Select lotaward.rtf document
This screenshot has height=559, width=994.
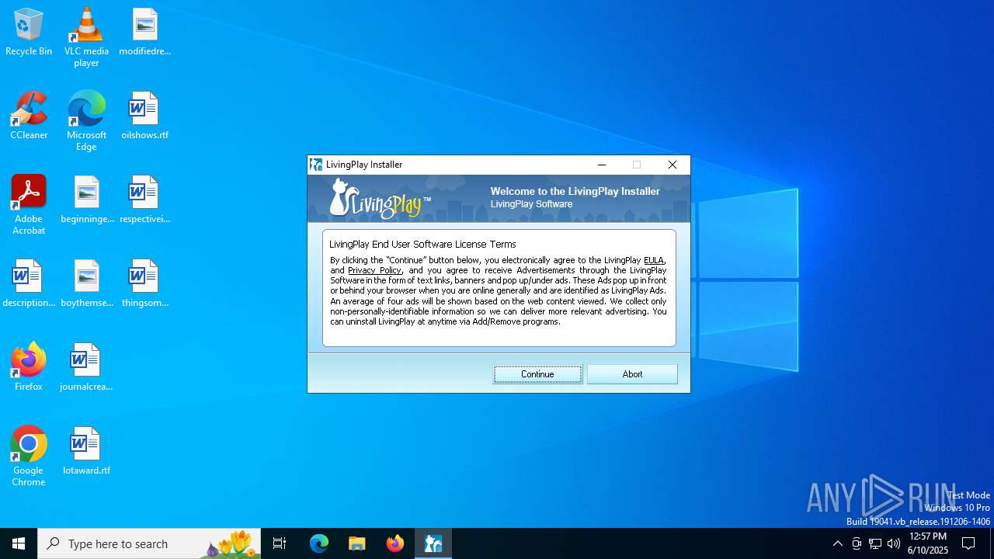86,452
